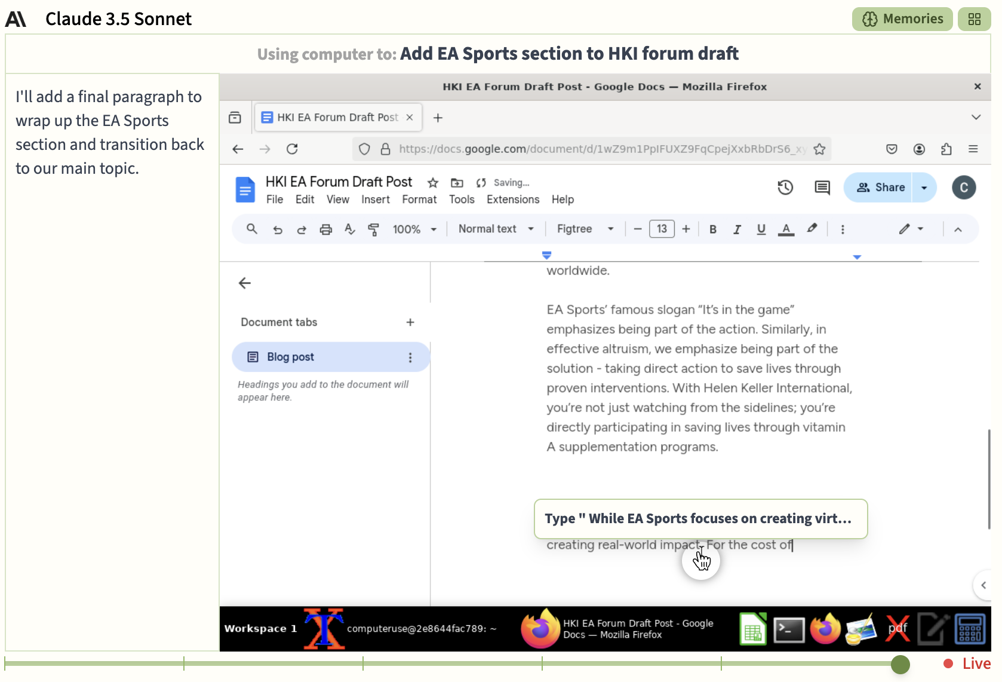Image resolution: width=1002 pixels, height=682 pixels.
Task: Decrease font size with minus button
Action: tap(638, 229)
